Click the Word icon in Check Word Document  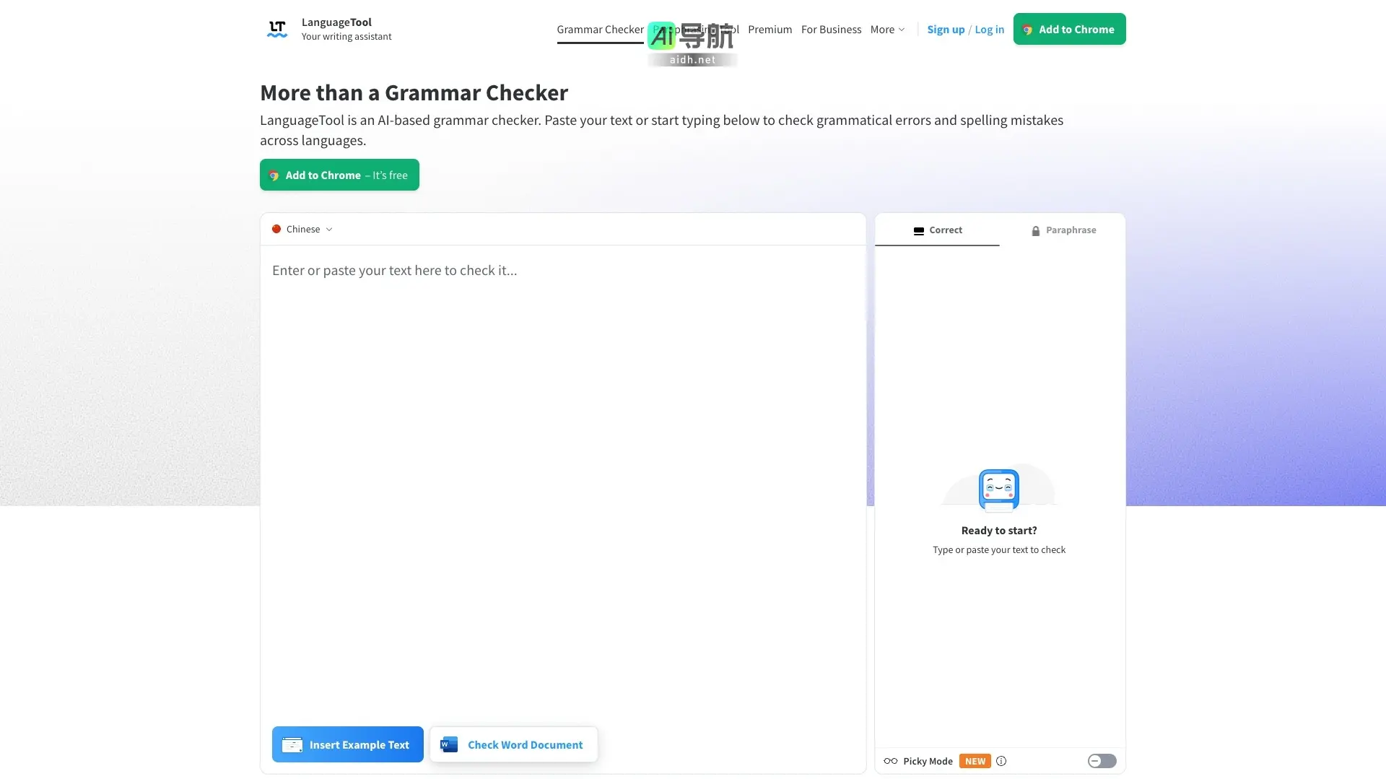[449, 744]
